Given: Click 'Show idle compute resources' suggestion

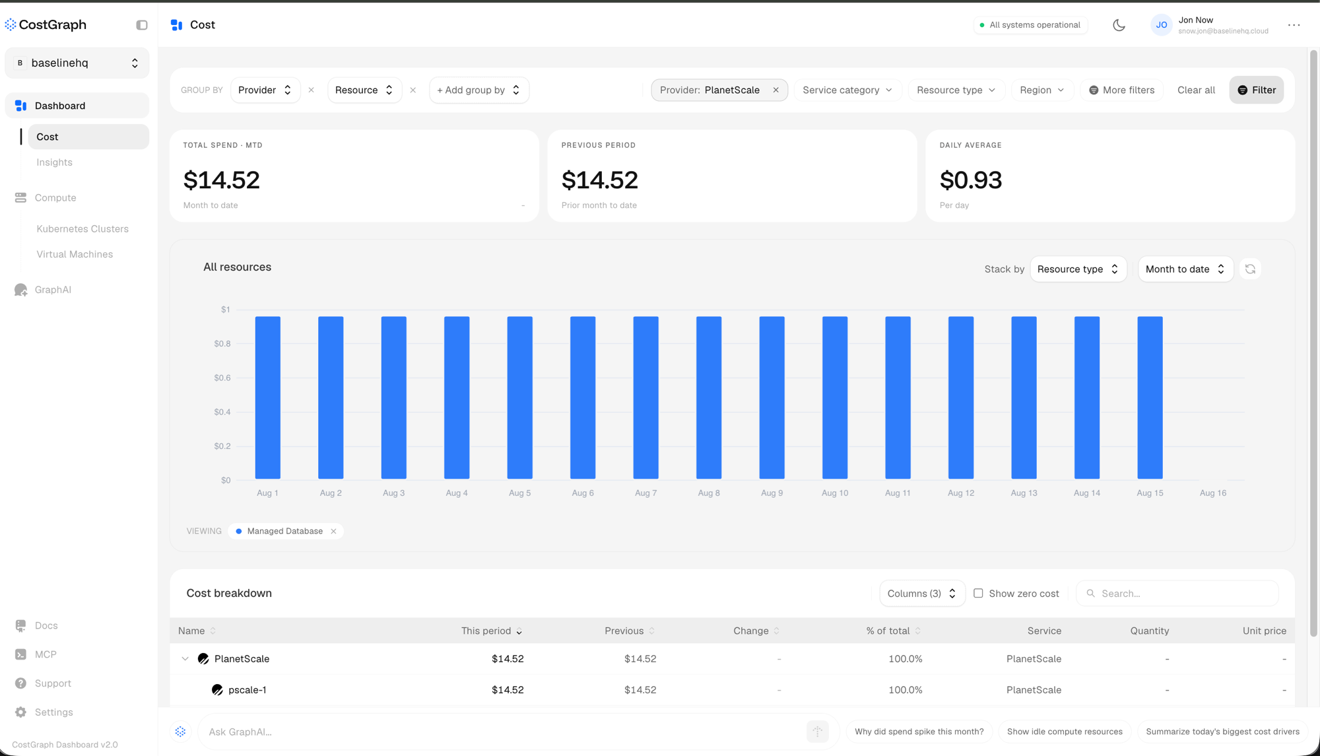Looking at the screenshot, I should 1065,732.
